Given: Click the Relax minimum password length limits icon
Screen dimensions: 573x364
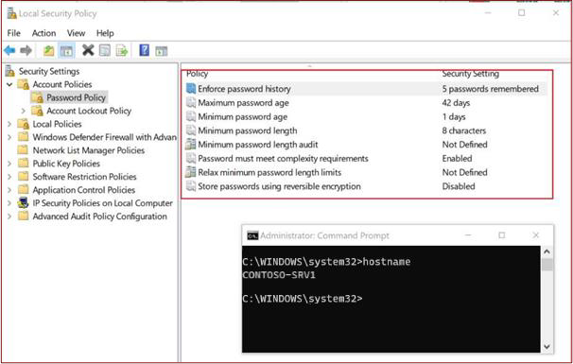Looking at the screenshot, I should pyautogui.click(x=191, y=172).
